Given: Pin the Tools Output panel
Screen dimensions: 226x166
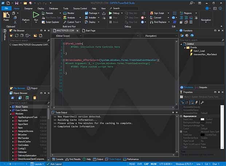Looking at the screenshot, I should (173, 113).
